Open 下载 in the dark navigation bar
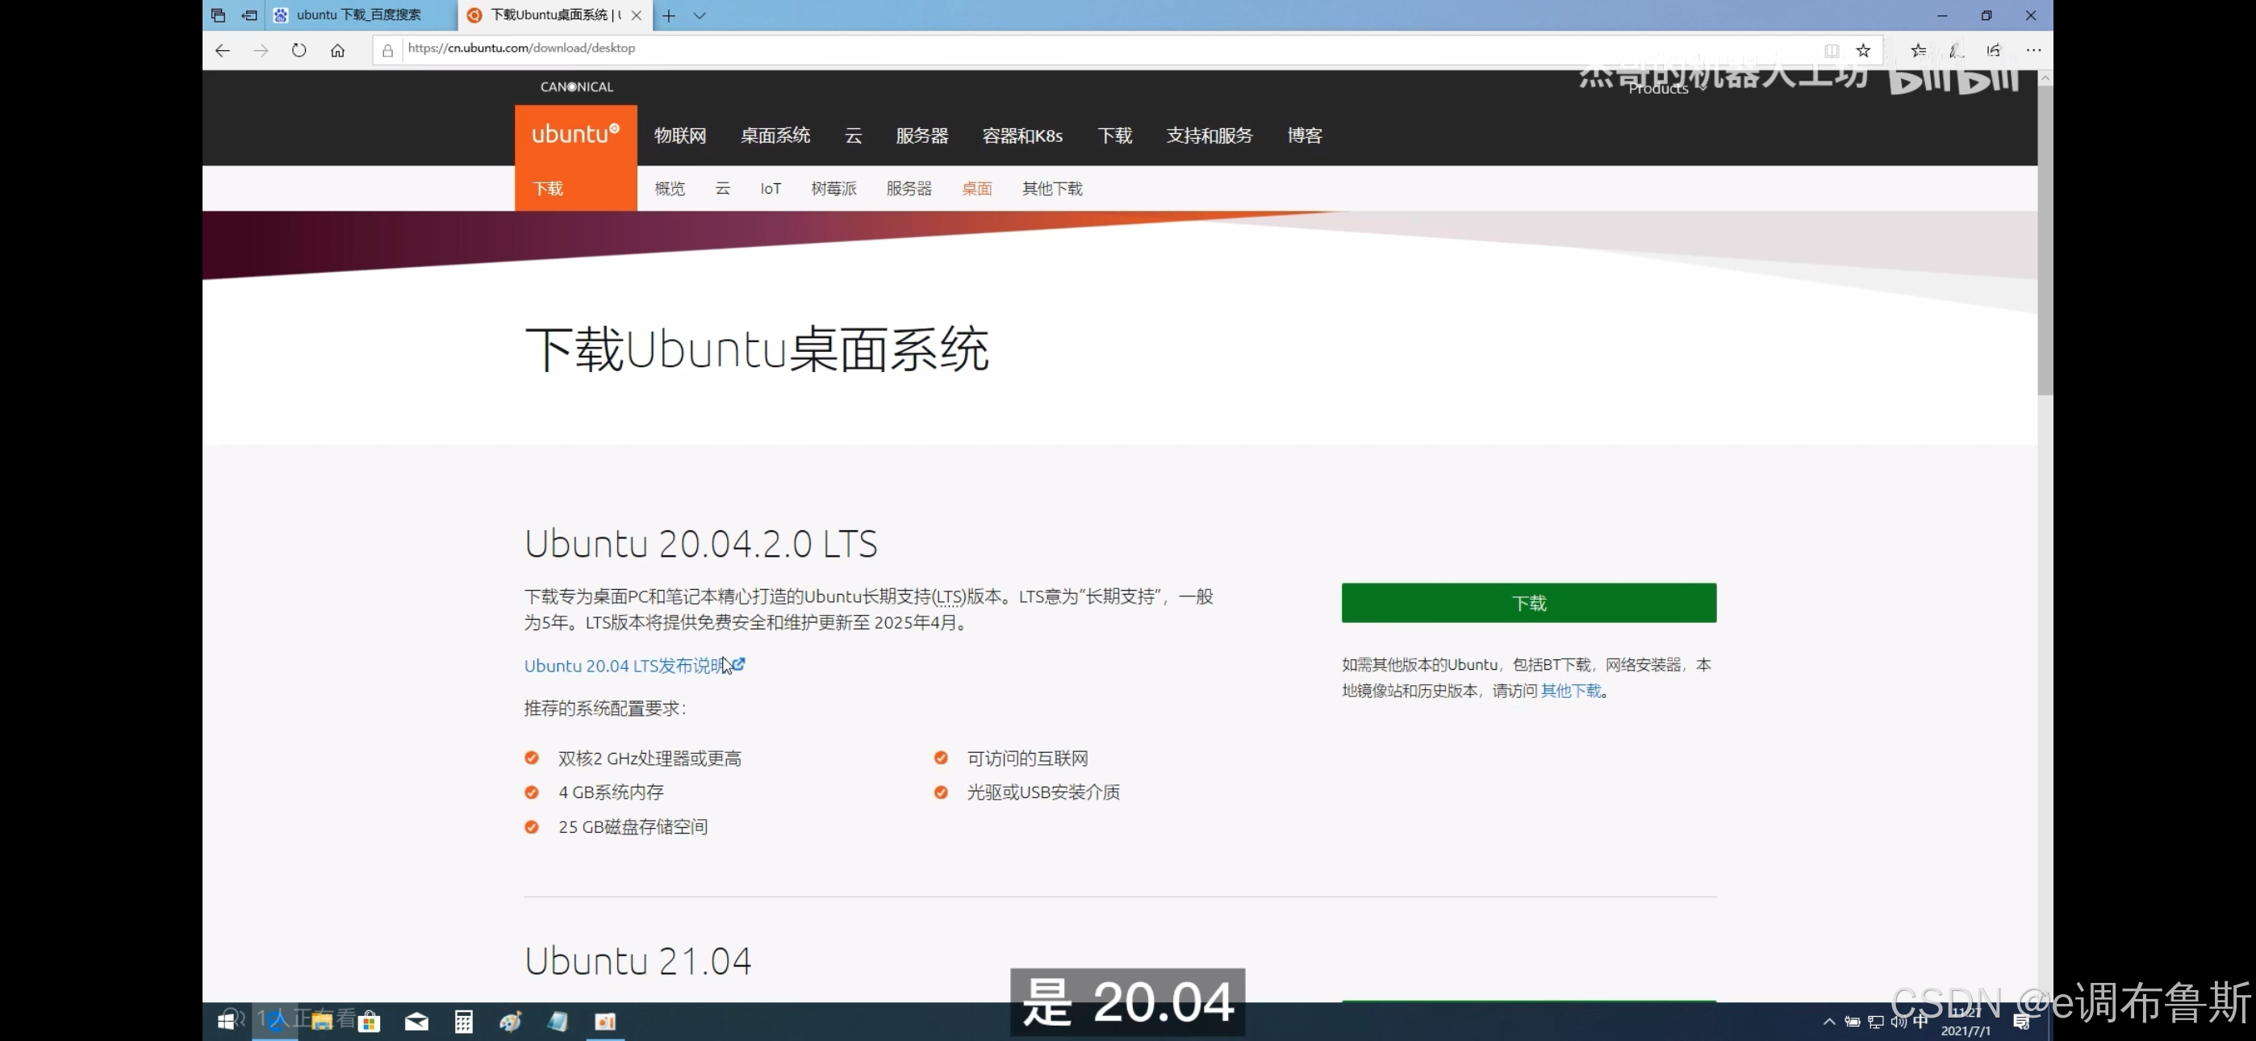 click(x=1115, y=135)
